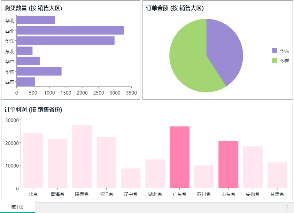
Task: Select the 华南 bar in 购买数量 chart
Action: point(39,71)
